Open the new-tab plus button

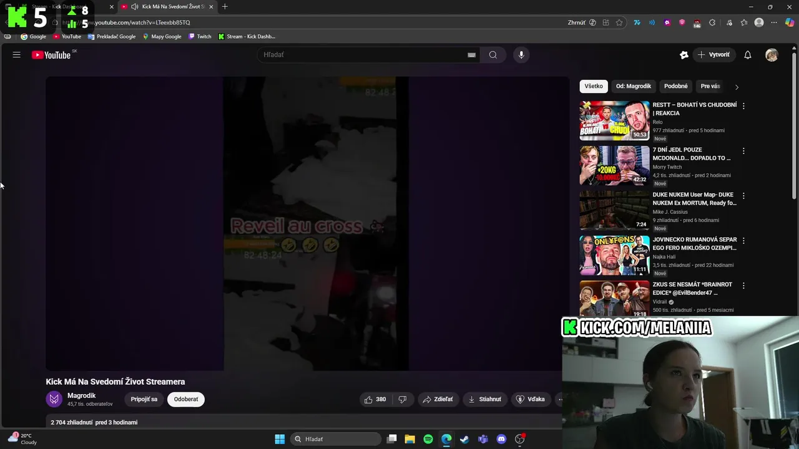[225, 7]
